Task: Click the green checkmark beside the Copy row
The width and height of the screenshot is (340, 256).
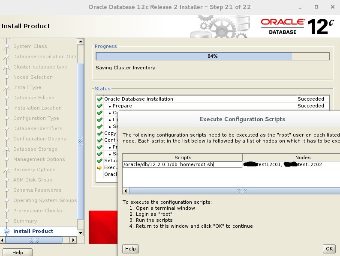Action: pos(99,134)
